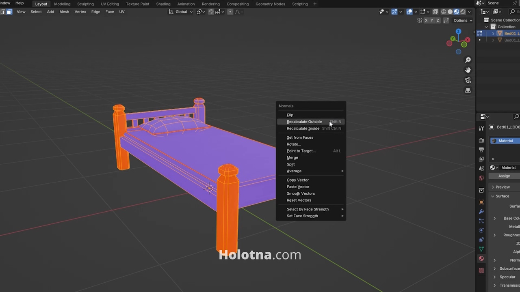
Task: Toggle X-ray mode
Action: click(x=435, y=12)
